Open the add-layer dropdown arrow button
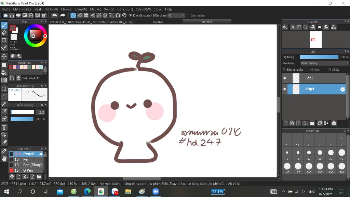Screen dimensions: 350x197 [305, 123]
